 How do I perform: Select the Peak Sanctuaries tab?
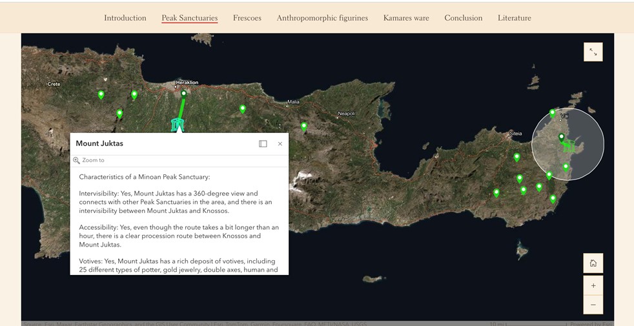pyautogui.click(x=189, y=18)
